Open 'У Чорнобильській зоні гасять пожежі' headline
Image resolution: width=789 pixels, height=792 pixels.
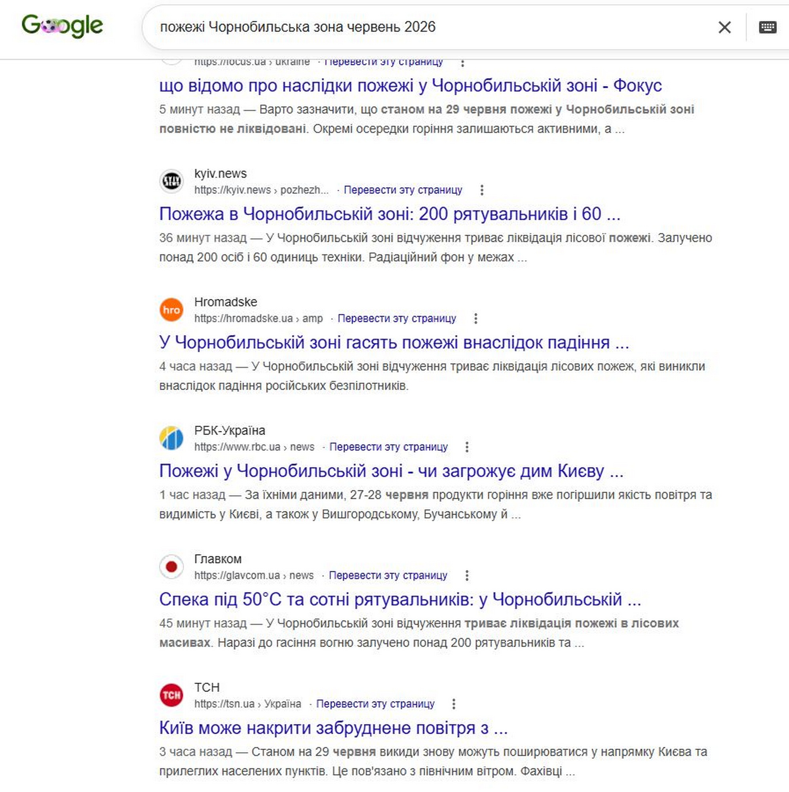(x=394, y=342)
